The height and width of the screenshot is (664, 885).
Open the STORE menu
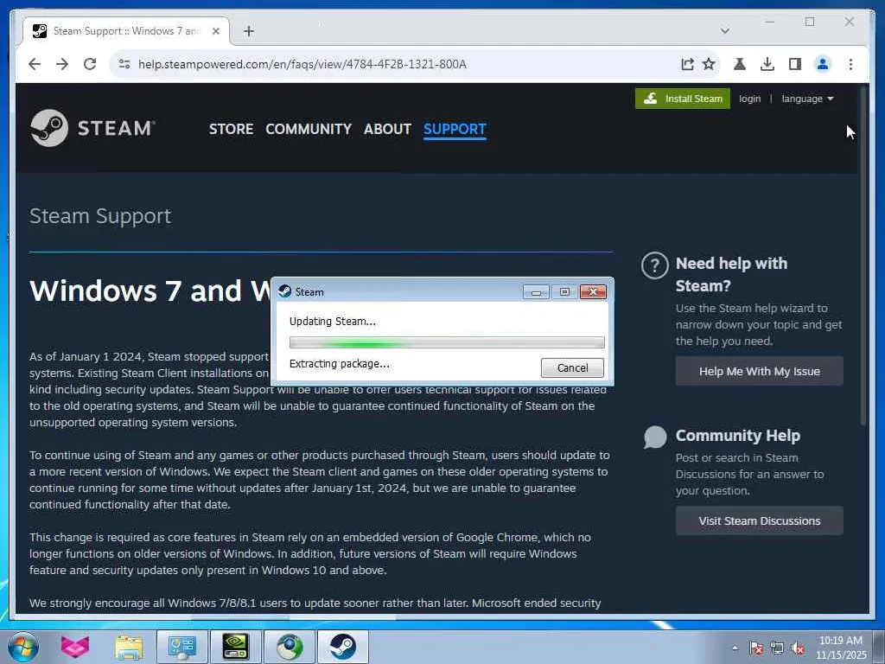tap(231, 129)
